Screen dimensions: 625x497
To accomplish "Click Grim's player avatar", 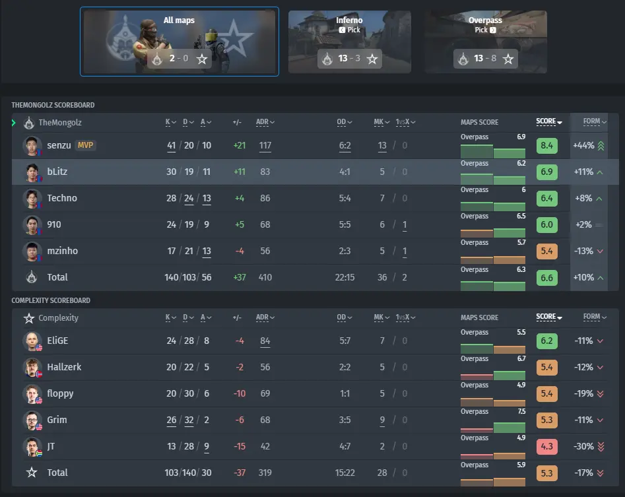I will tap(32, 420).
